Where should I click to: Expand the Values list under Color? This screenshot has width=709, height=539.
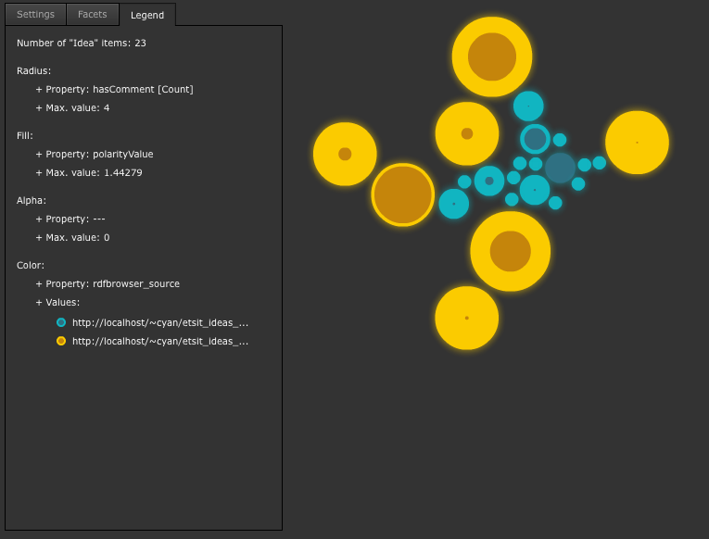(57, 302)
